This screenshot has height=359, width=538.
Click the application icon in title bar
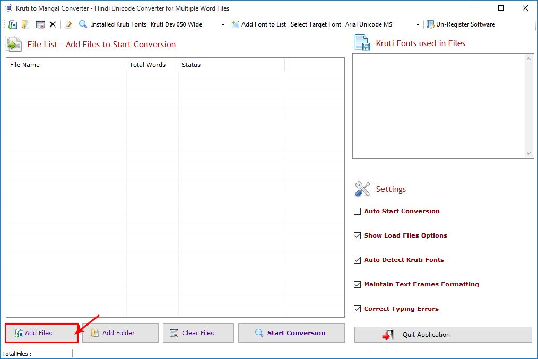[x=9, y=8]
